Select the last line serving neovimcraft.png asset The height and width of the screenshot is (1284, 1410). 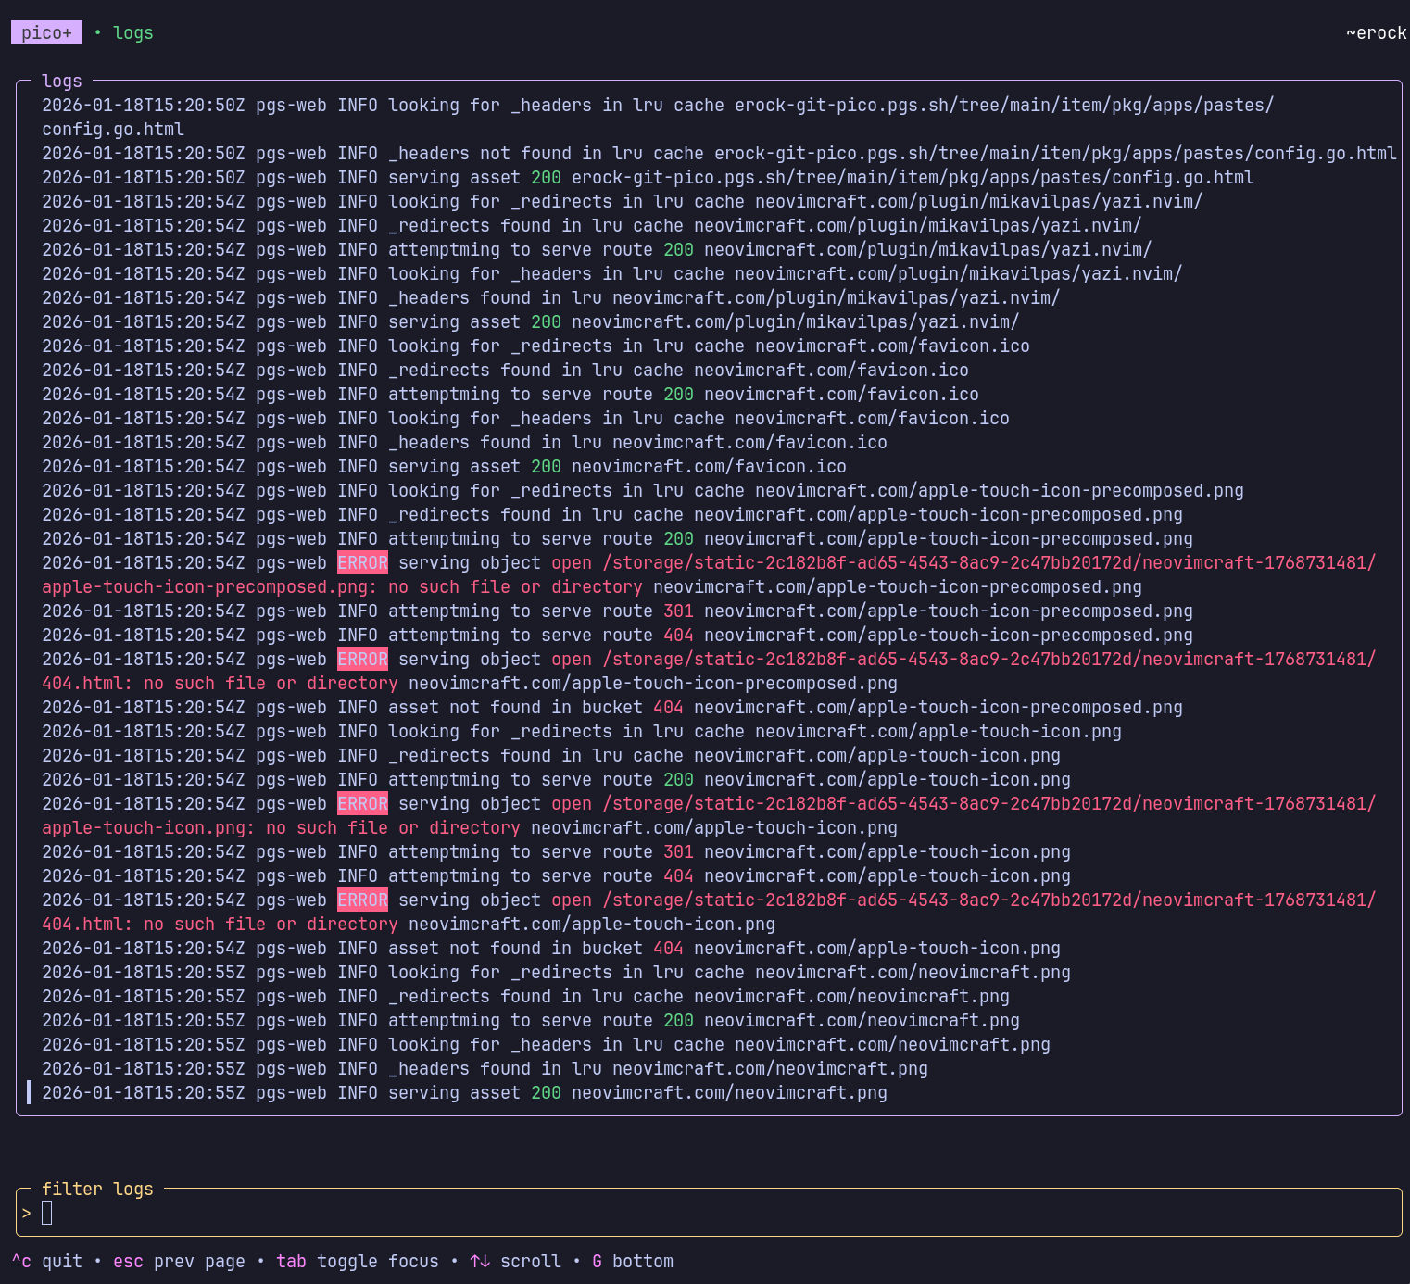pyautogui.click(x=463, y=1093)
